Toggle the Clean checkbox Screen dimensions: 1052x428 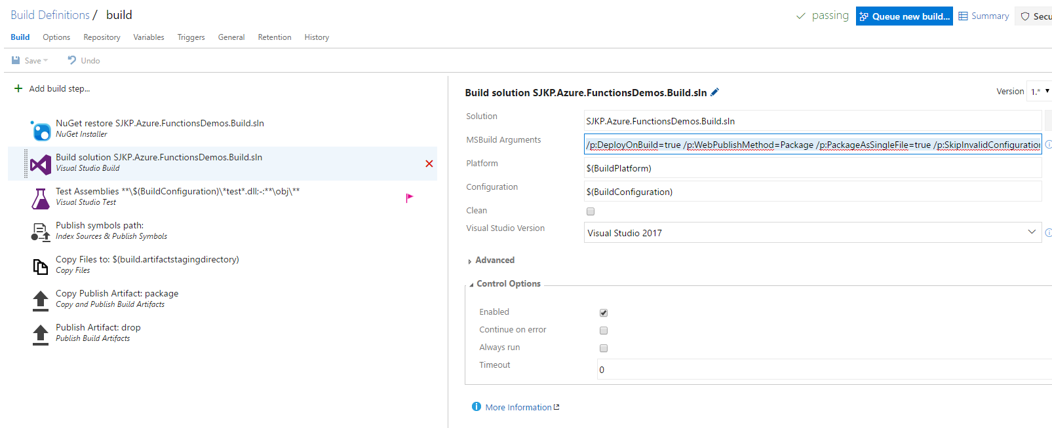point(591,211)
